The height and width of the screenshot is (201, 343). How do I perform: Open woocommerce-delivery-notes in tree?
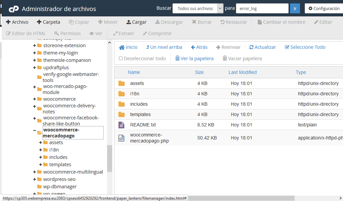pyautogui.click(x=69, y=109)
